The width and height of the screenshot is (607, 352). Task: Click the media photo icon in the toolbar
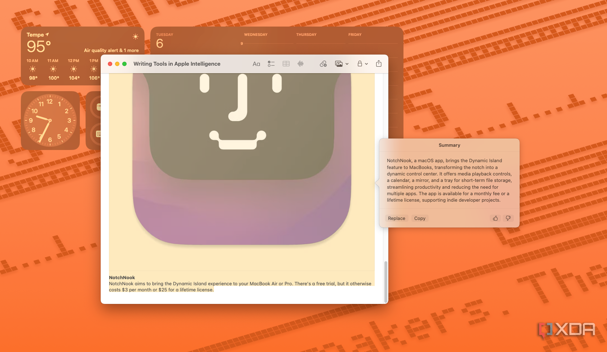338,64
